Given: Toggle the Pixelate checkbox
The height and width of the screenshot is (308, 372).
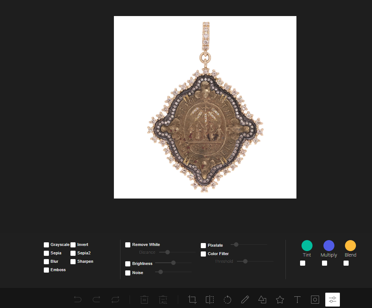Looking at the screenshot, I should click(203, 245).
